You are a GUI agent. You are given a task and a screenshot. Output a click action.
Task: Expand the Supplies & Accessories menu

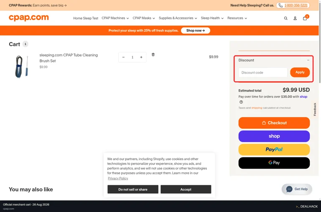pyautogui.click(x=178, y=18)
